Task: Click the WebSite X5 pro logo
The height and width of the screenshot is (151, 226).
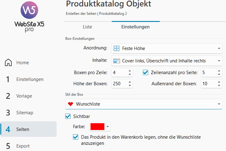Action: coord(29,17)
